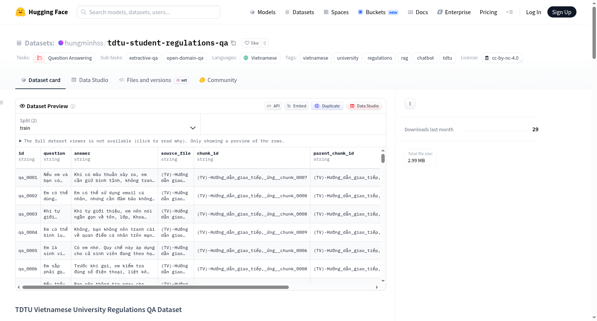Click the API button in Dataset Preview
The height and width of the screenshot is (321, 597).
(x=273, y=106)
